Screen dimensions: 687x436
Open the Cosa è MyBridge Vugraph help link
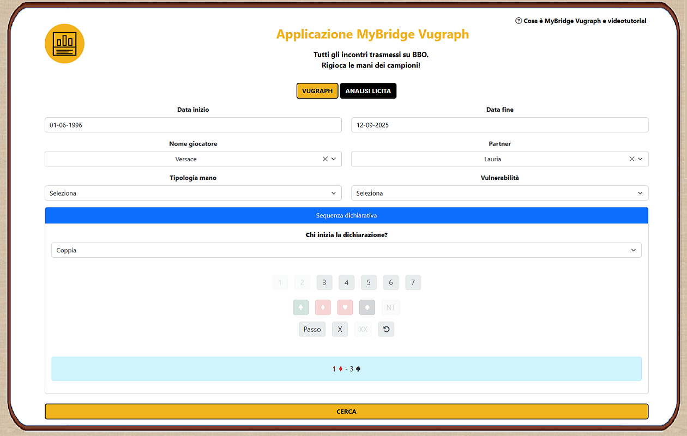(x=581, y=21)
